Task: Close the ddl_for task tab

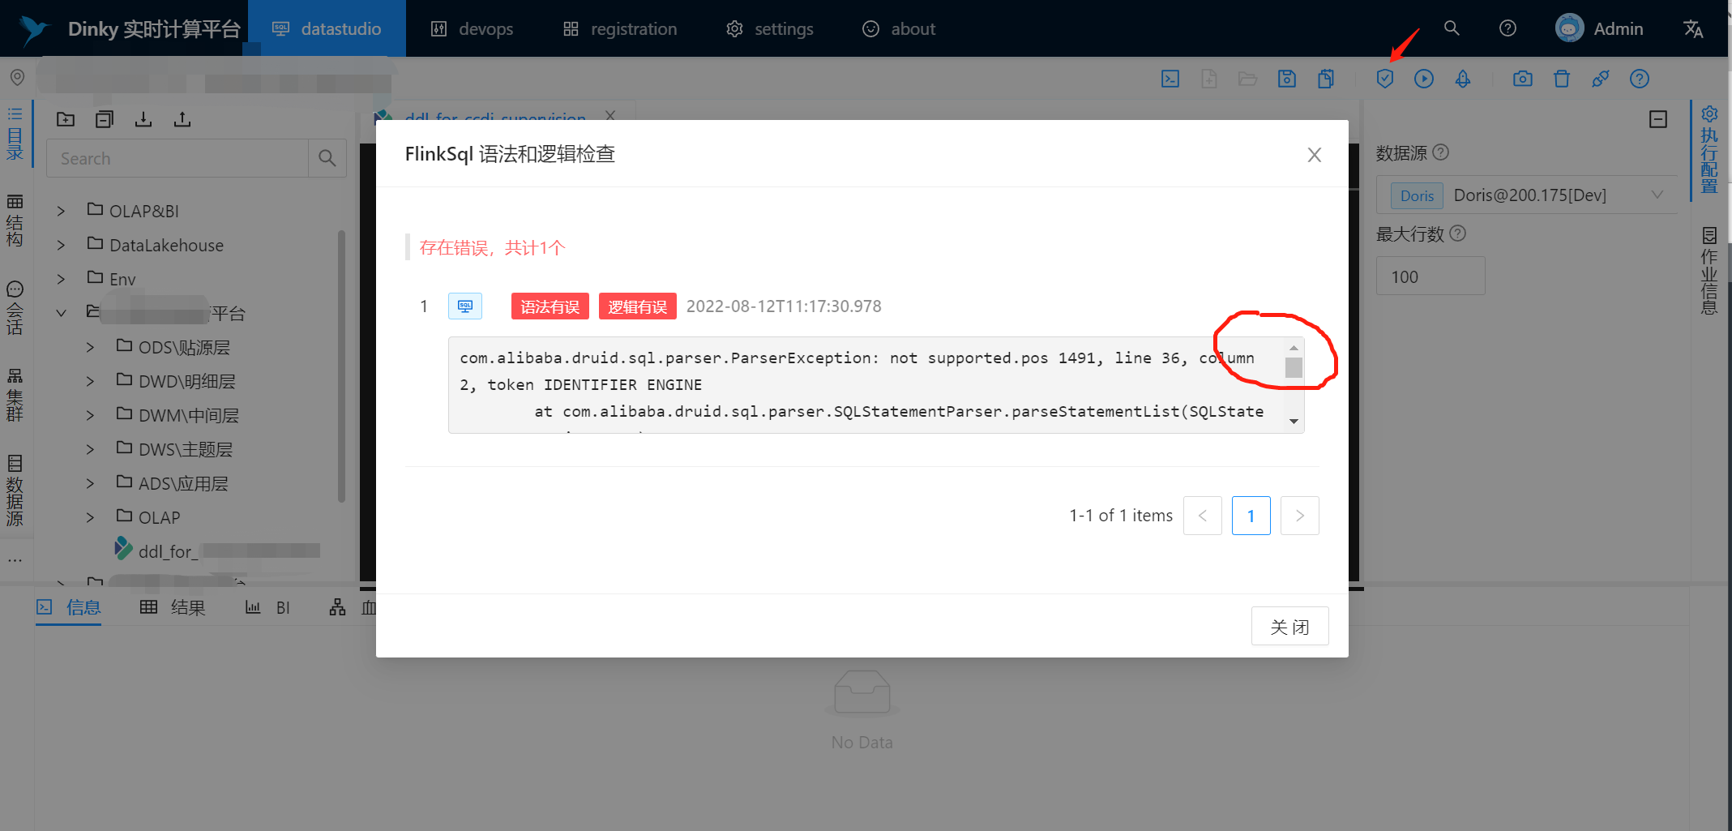Action: coord(610,116)
